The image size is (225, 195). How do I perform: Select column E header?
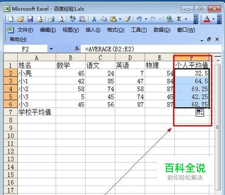(160, 57)
